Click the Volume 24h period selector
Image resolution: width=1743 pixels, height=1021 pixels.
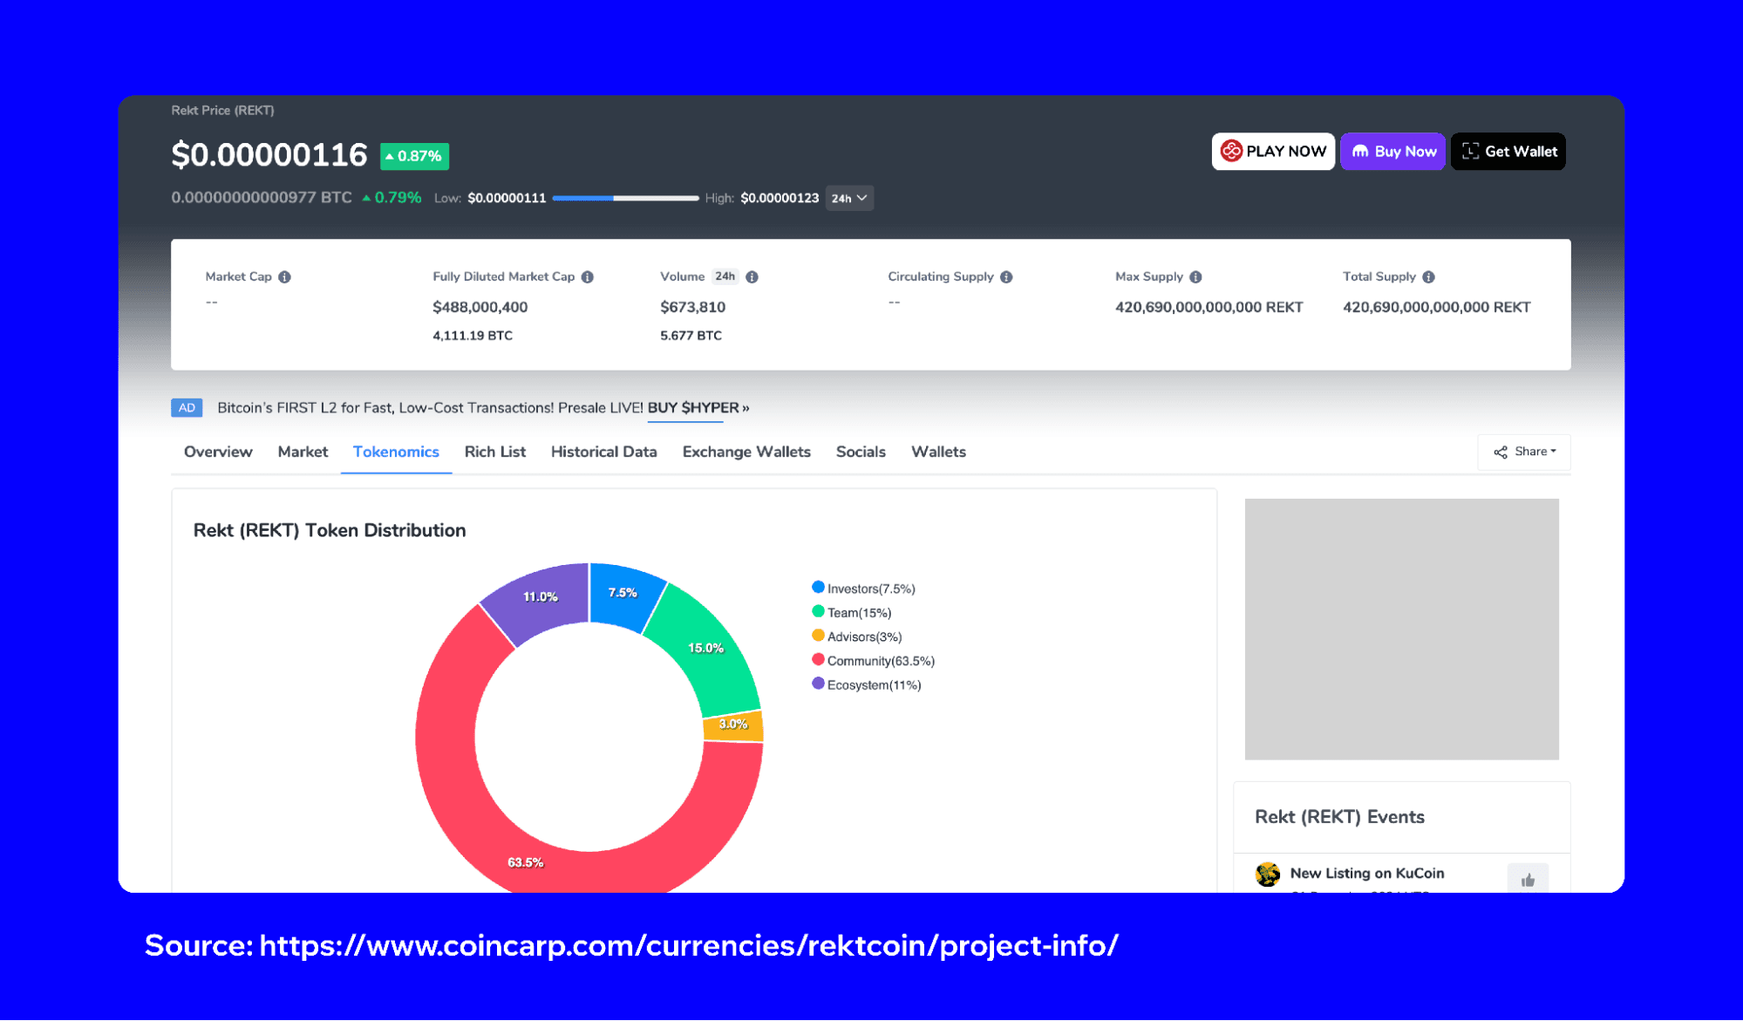point(725,276)
